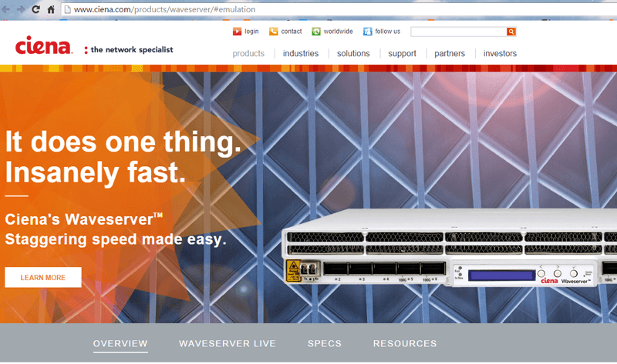617x364 pixels.
Task: Open the login link
Action: (251, 32)
